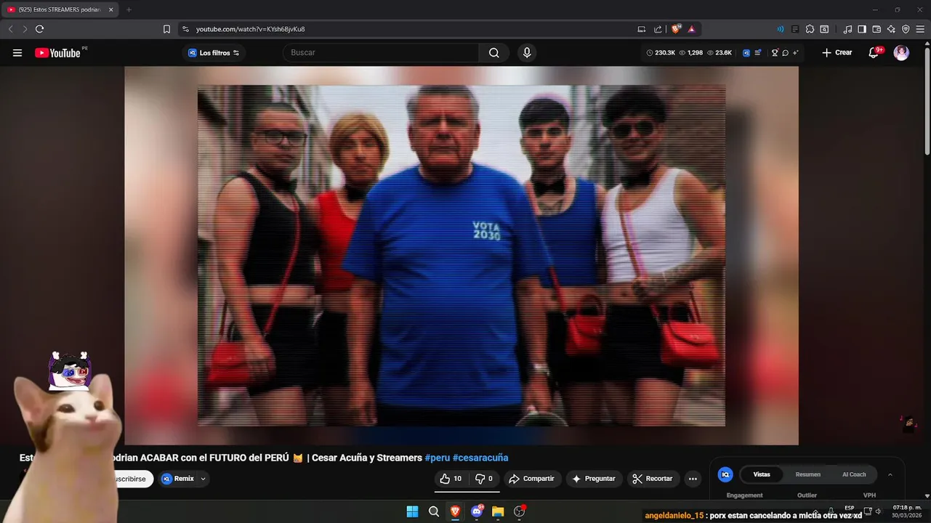This screenshot has height=523, width=931.
Task: Close the Estos STREAMERS tab
Action: point(111,9)
